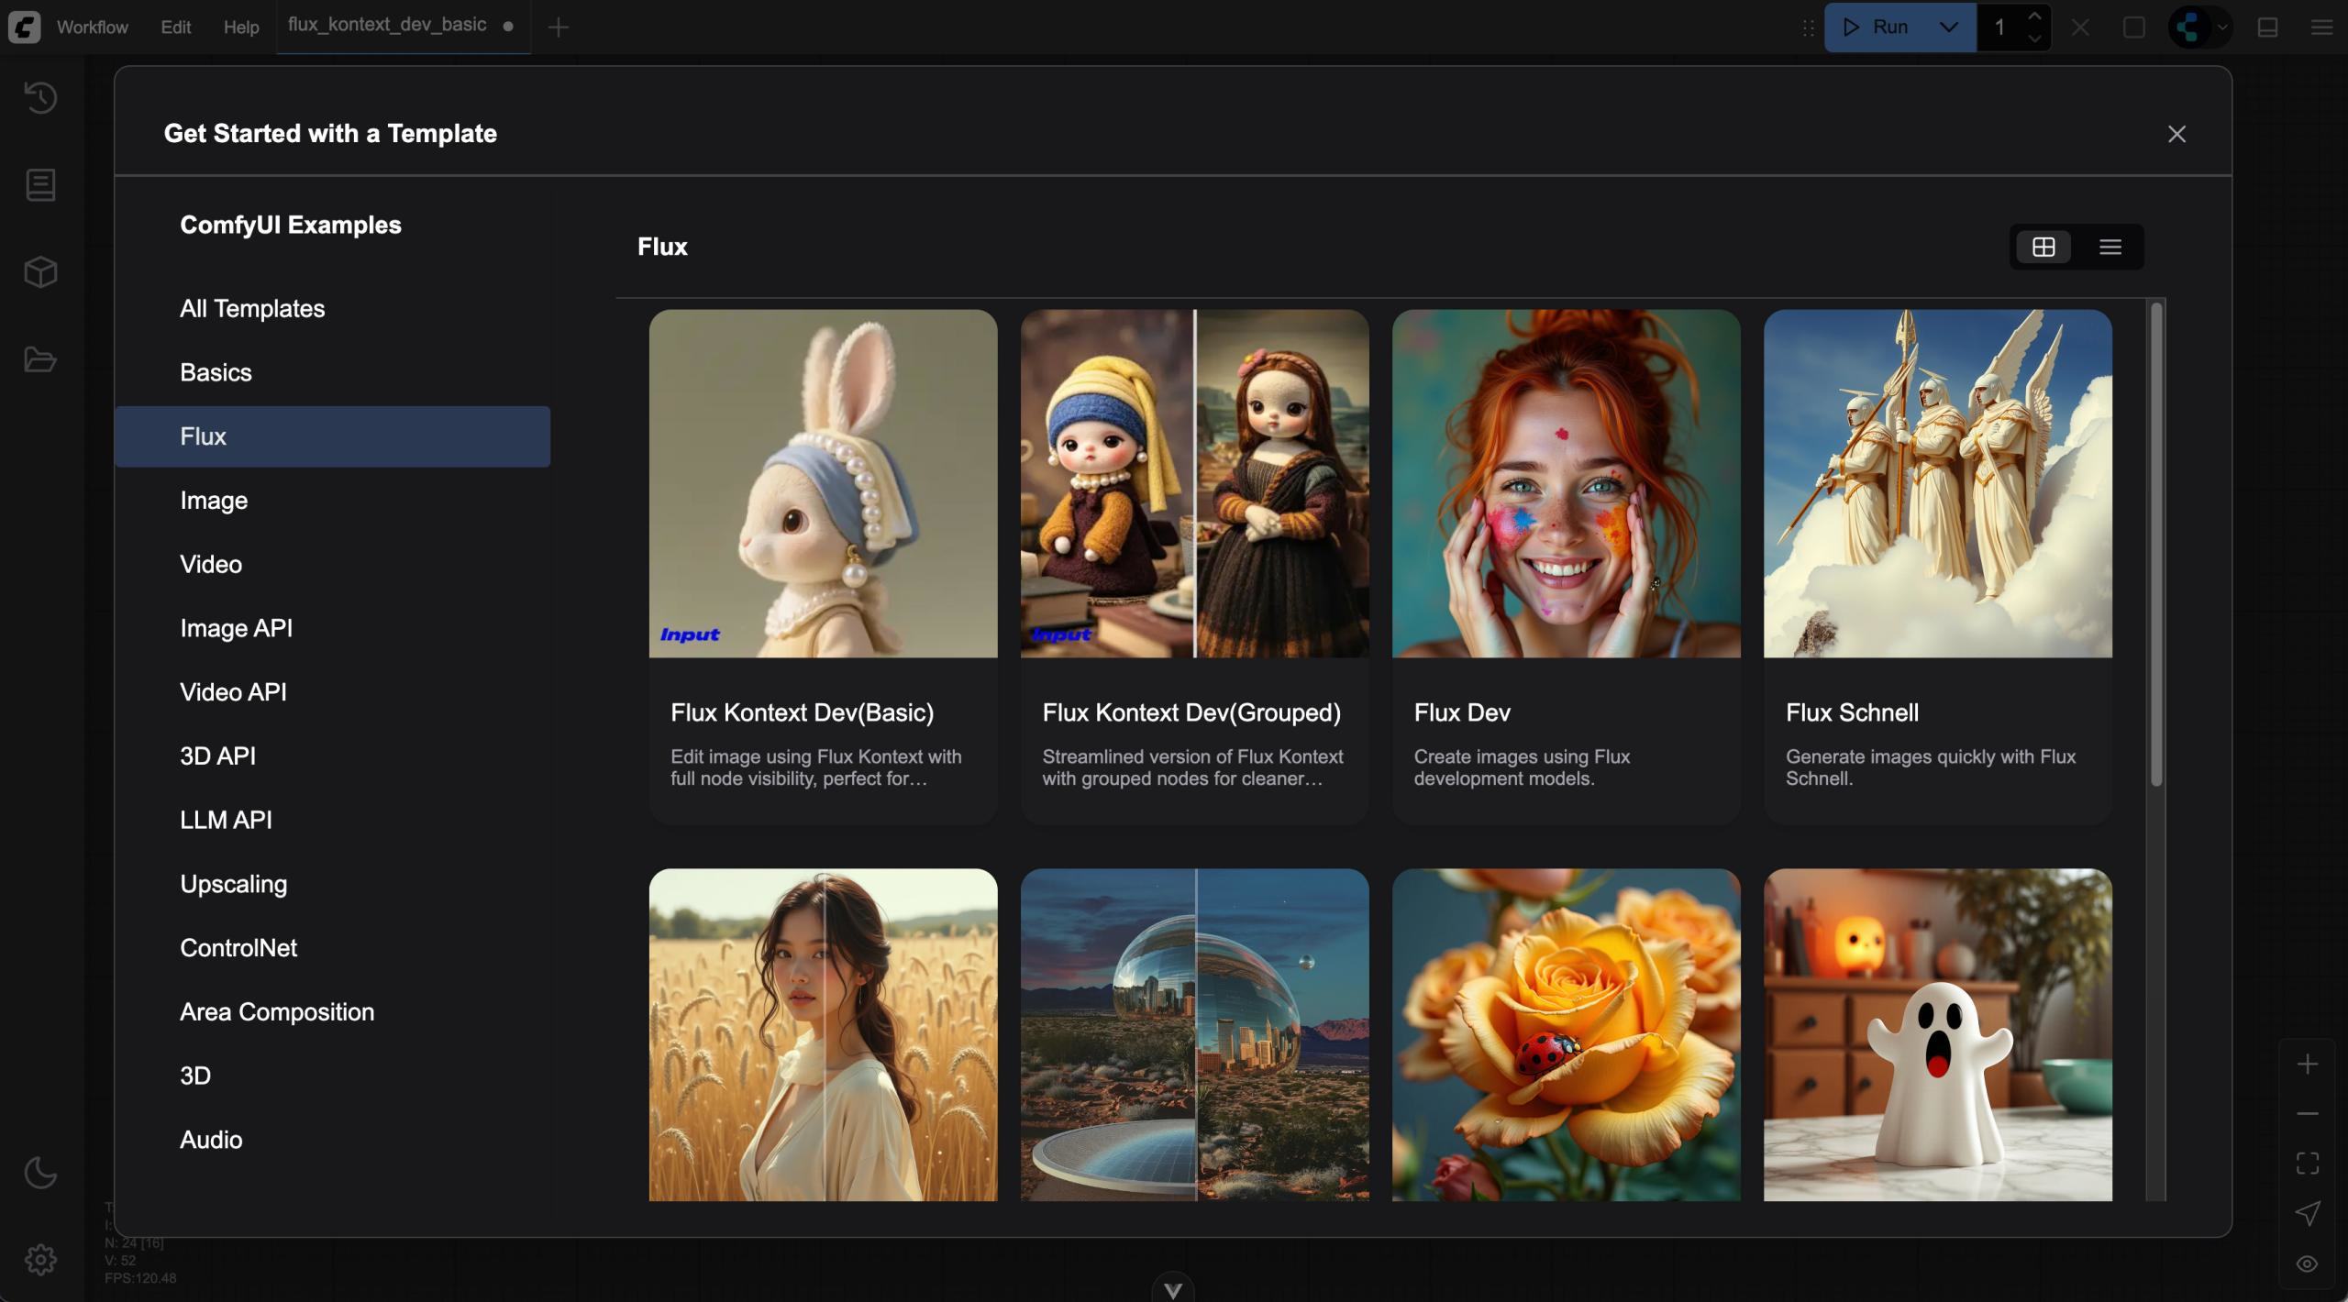2348x1302 pixels.
Task: Open the model library cube icon
Action: pos(40,272)
